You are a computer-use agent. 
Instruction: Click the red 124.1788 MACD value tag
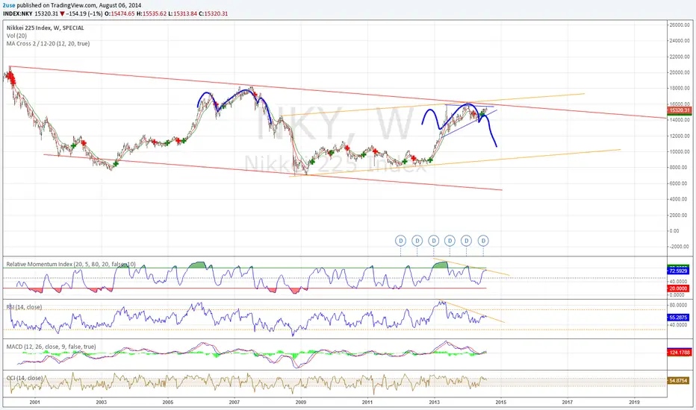click(x=679, y=353)
